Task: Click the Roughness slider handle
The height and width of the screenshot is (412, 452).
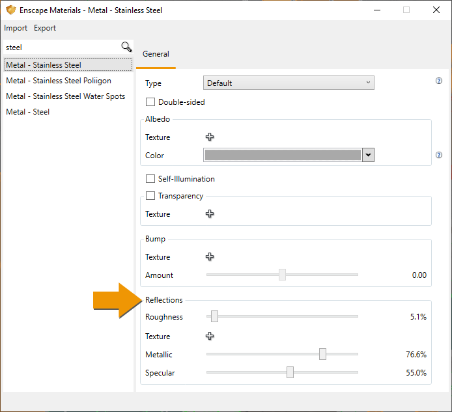Action: [214, 316]
